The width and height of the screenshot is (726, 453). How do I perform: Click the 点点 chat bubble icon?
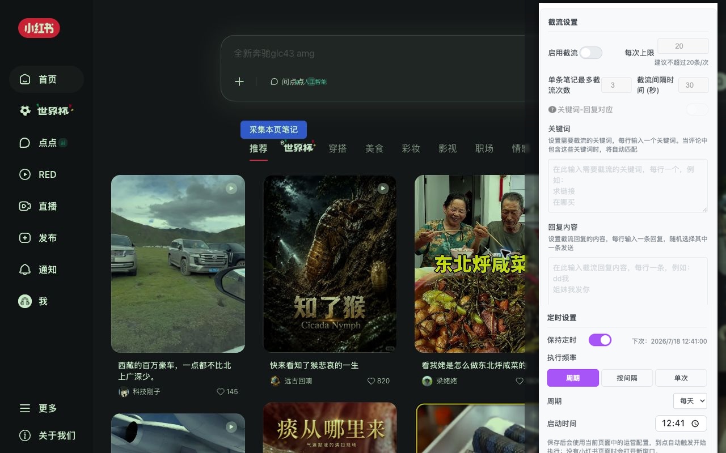point(25,143)
